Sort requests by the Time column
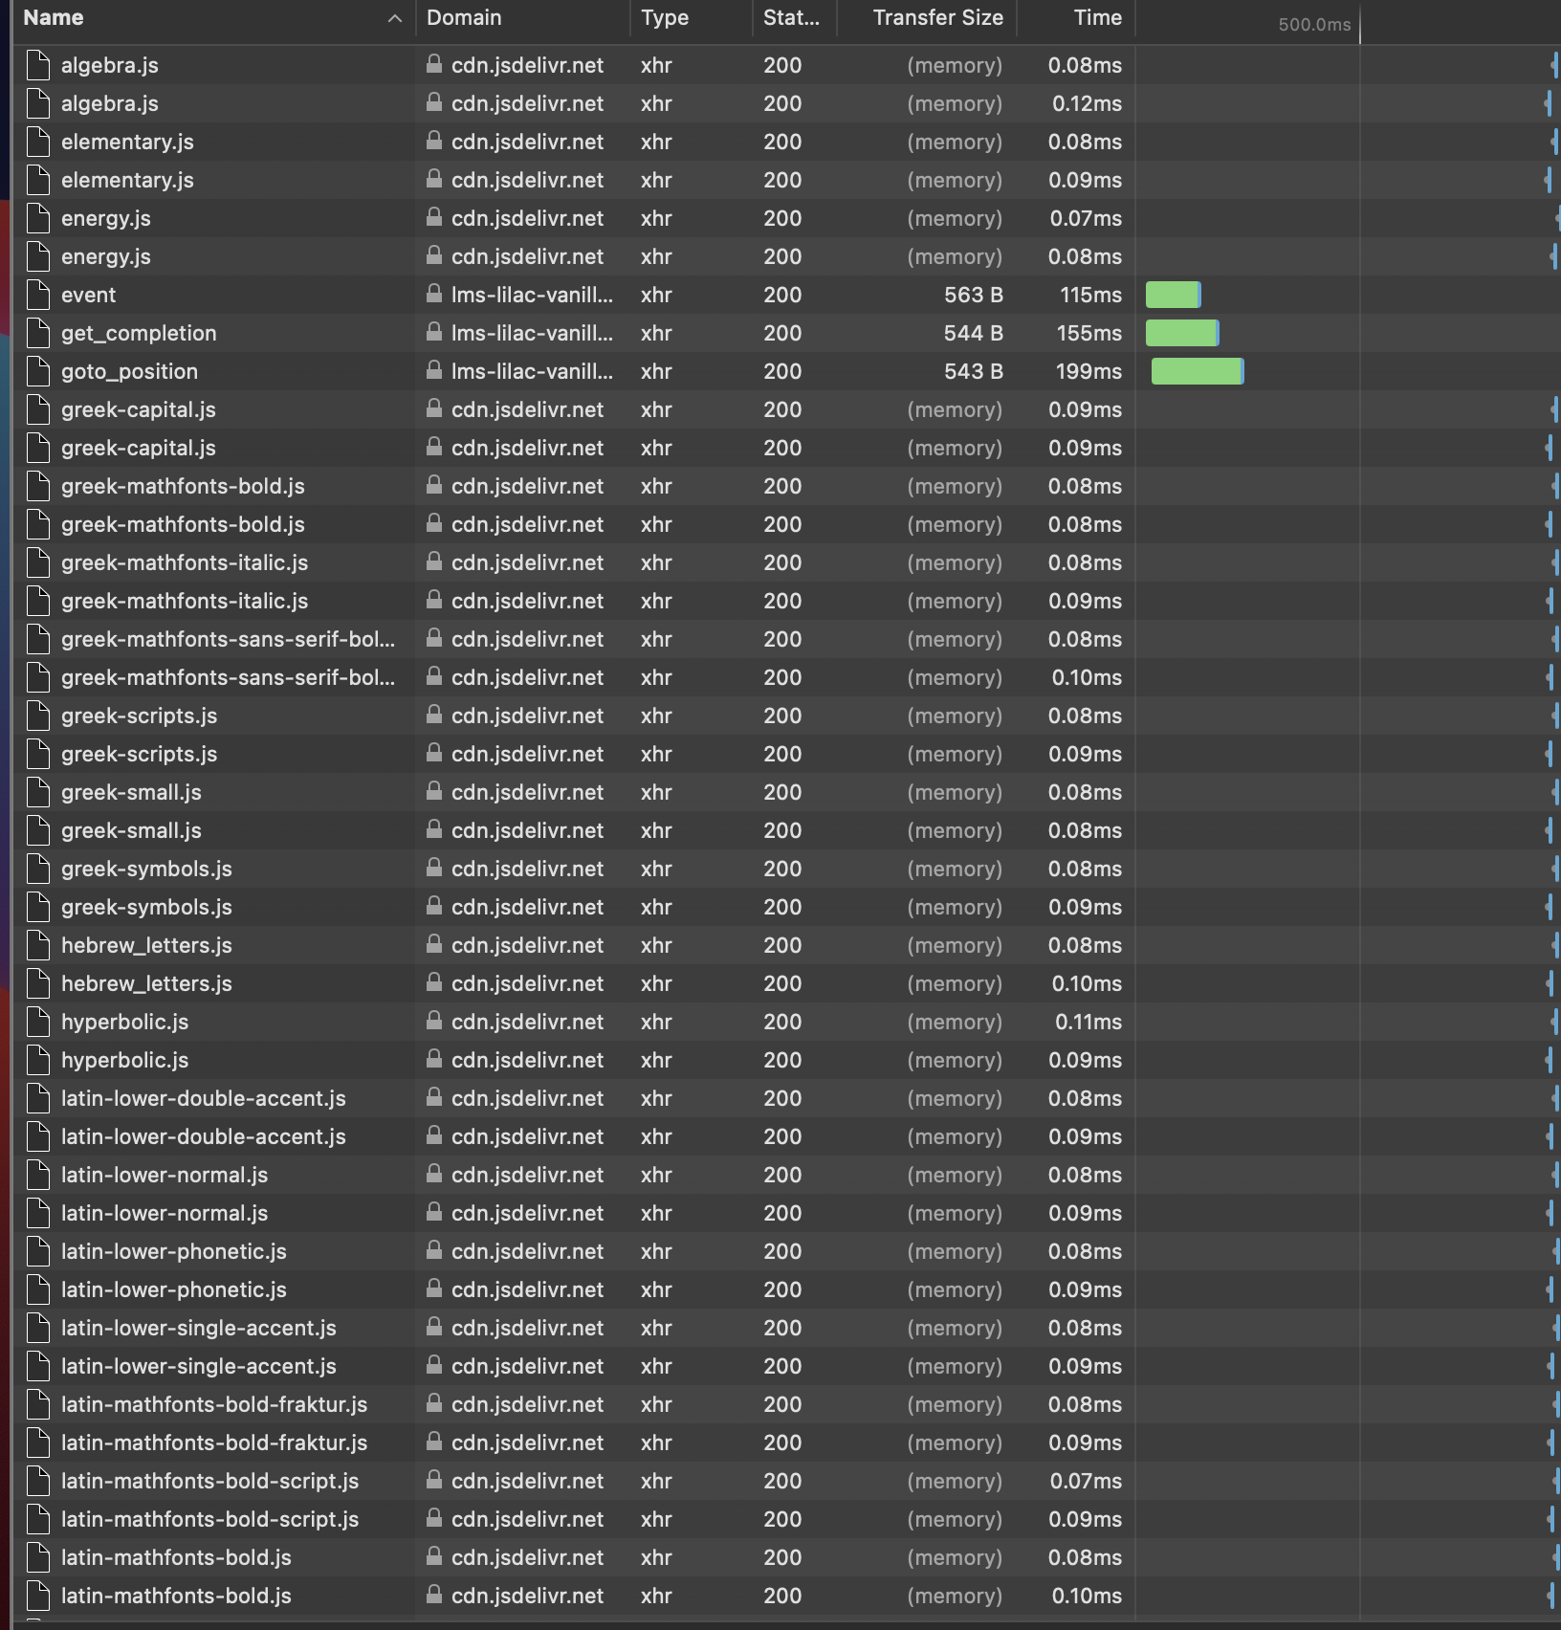This screenshot has height=1630, width=1561. pyautogui.click(x=1096, y=17)
